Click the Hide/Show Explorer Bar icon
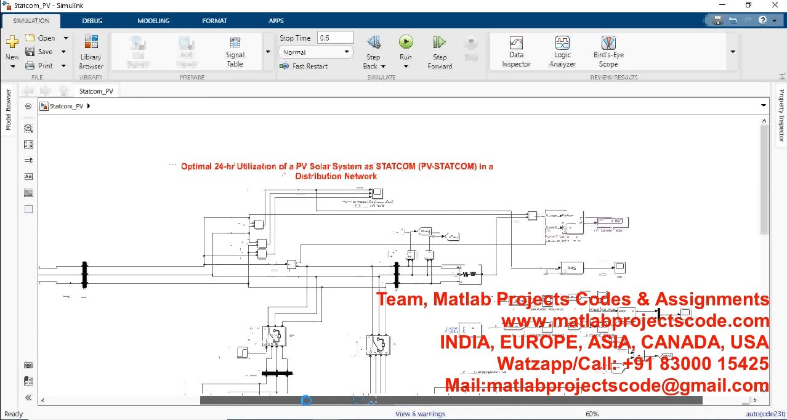The height and width of the screenshot is (420, 787). pos(28,106)
